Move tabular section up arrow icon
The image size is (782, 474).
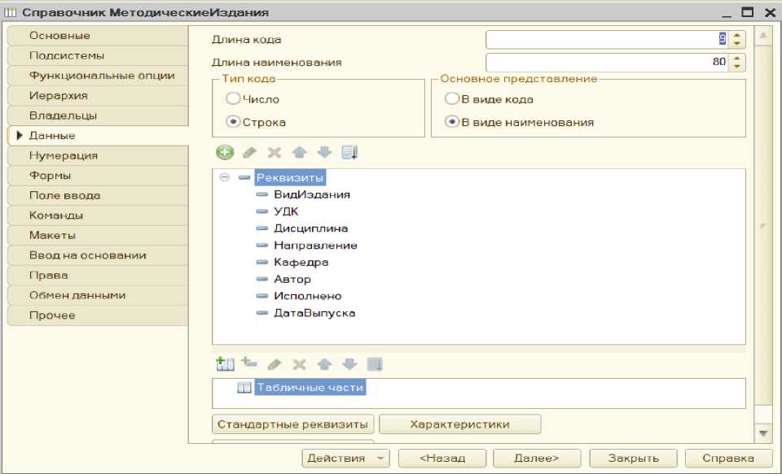click(x=325, y=364)
